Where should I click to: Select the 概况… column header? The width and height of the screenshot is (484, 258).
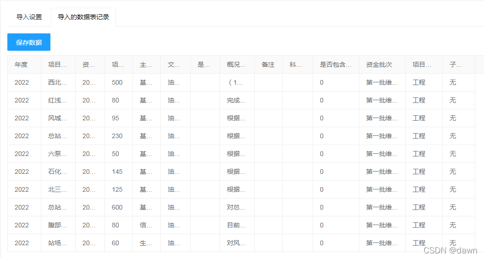pos(236,65)
